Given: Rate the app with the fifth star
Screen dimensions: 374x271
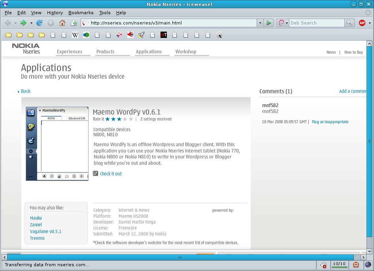Looking at the screenshot, I should 131,119.
